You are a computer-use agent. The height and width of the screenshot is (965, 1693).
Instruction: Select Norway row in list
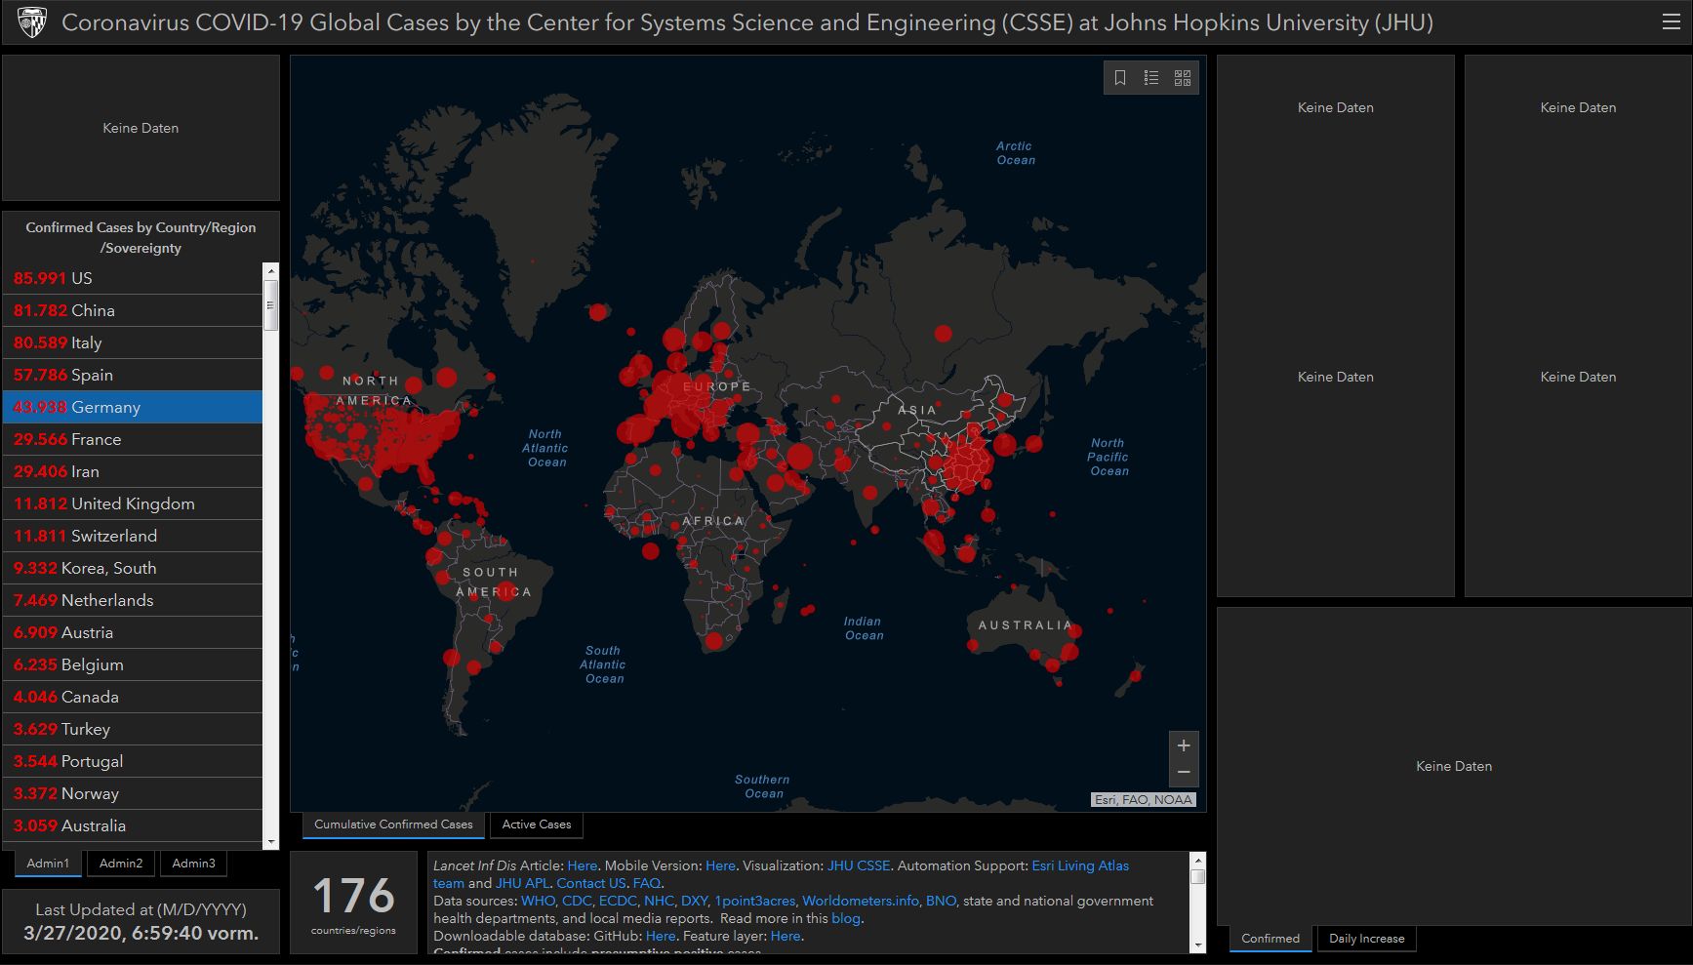tap(133, 793)
